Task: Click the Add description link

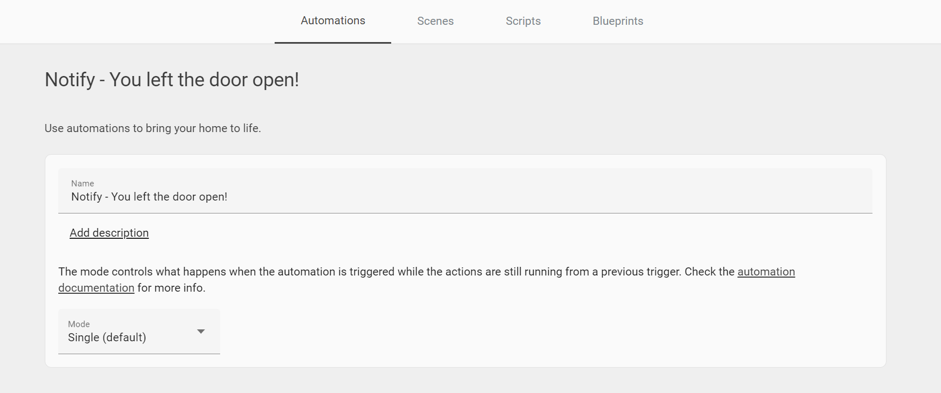Action: (109, 232)
